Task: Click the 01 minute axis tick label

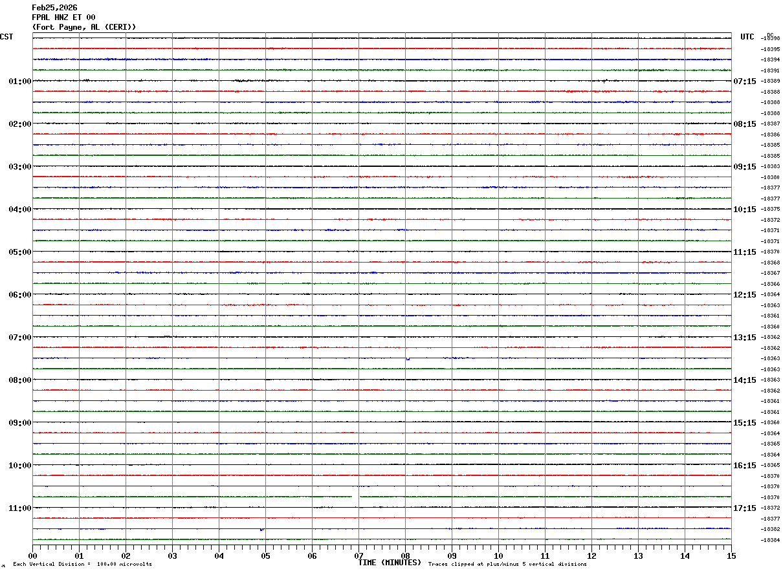Action: tap(79, 556)
